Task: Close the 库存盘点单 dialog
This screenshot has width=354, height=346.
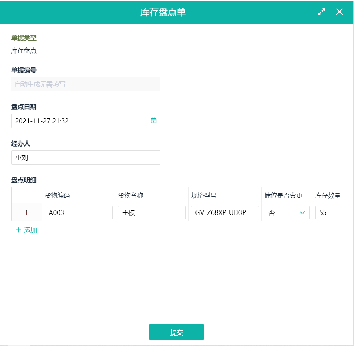Action: pos(339,12)
